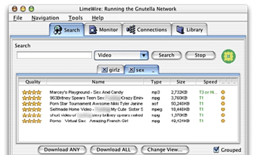Click the Stop button
256x155 pixels.
(x=200, y=55)
